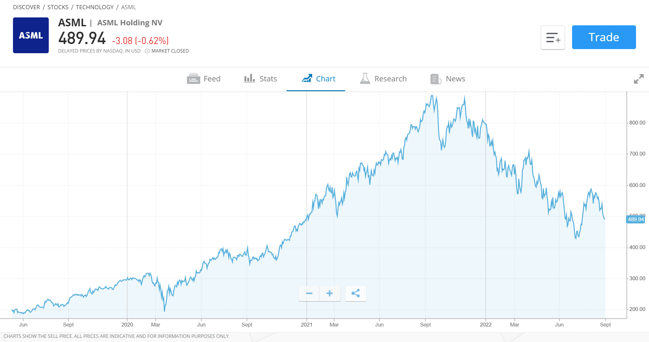Zoom out on the chart
649x342 pixels.
point(309,294)
